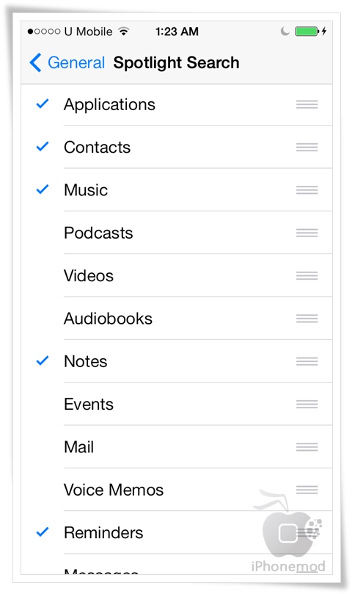
Task: Tap the reorder handle beside Audiobooks
Action: [307, 318]
